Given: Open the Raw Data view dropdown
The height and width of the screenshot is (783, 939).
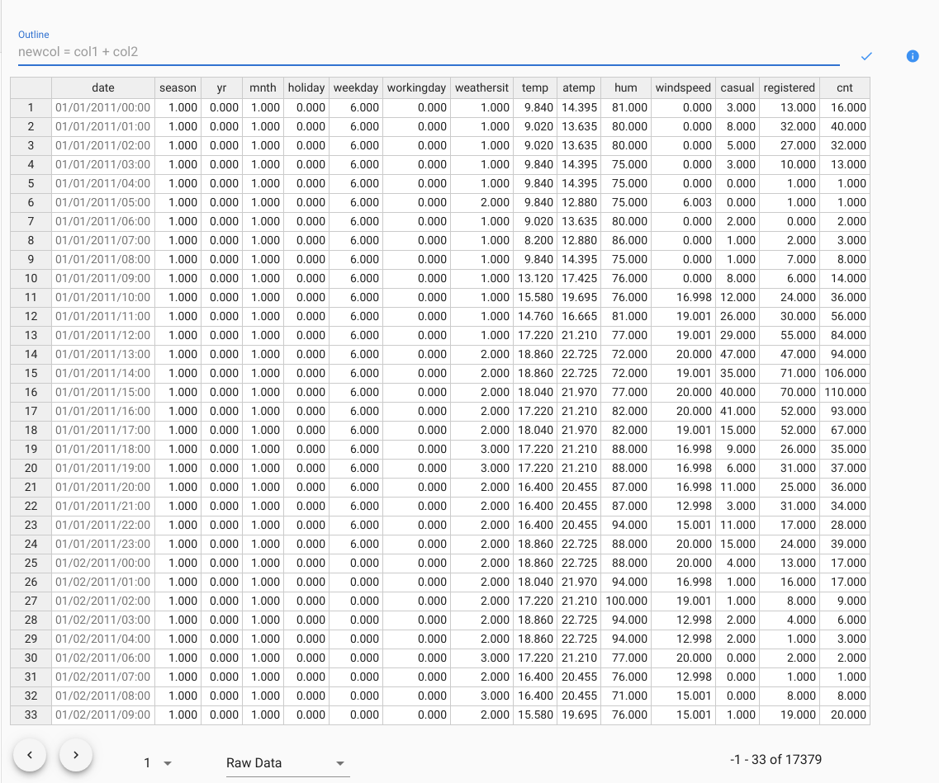Looking at the screenshot, I should pyautogui.click(x=287, y=762).
